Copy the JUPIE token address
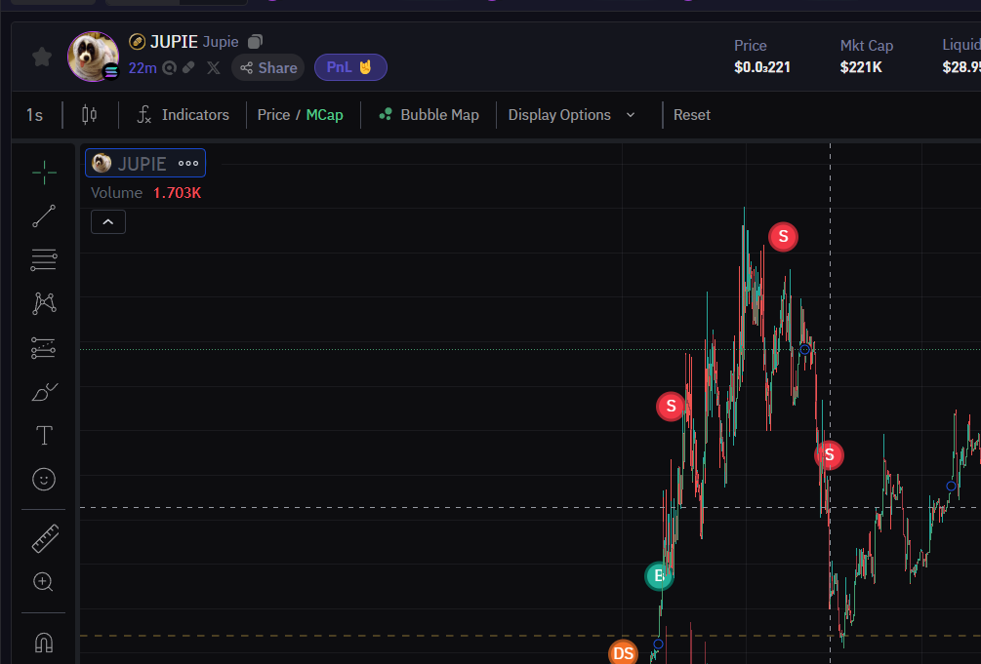 tap(255, 42)
